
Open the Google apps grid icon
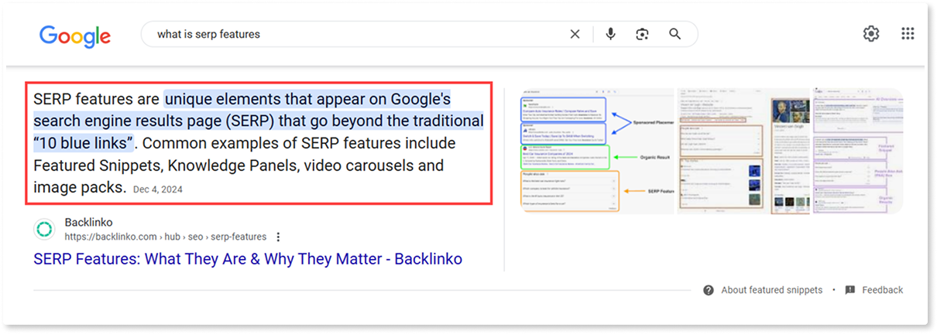908,33
